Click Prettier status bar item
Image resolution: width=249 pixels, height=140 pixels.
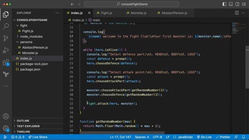tap(223, 137)
